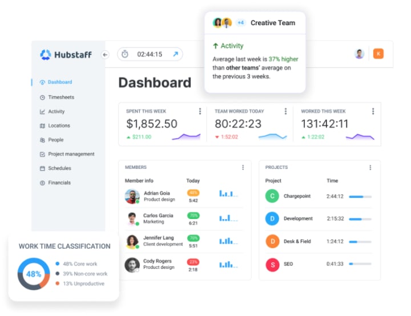Click the Dashboard gauge icon in sidebar
Viewport: 411px width, 316px height.
tap(42, 82)
